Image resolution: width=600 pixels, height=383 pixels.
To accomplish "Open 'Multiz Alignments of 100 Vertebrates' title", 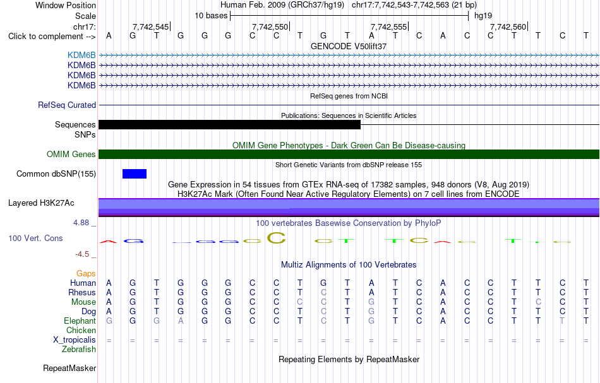I will (349, 264).
